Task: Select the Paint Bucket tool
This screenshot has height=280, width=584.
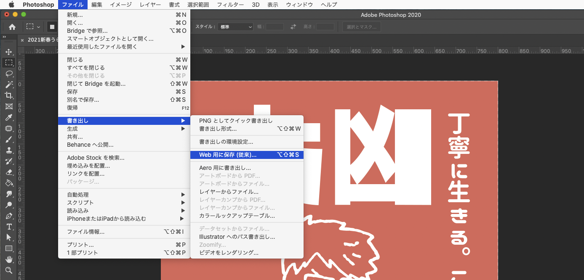Action: 9,183
